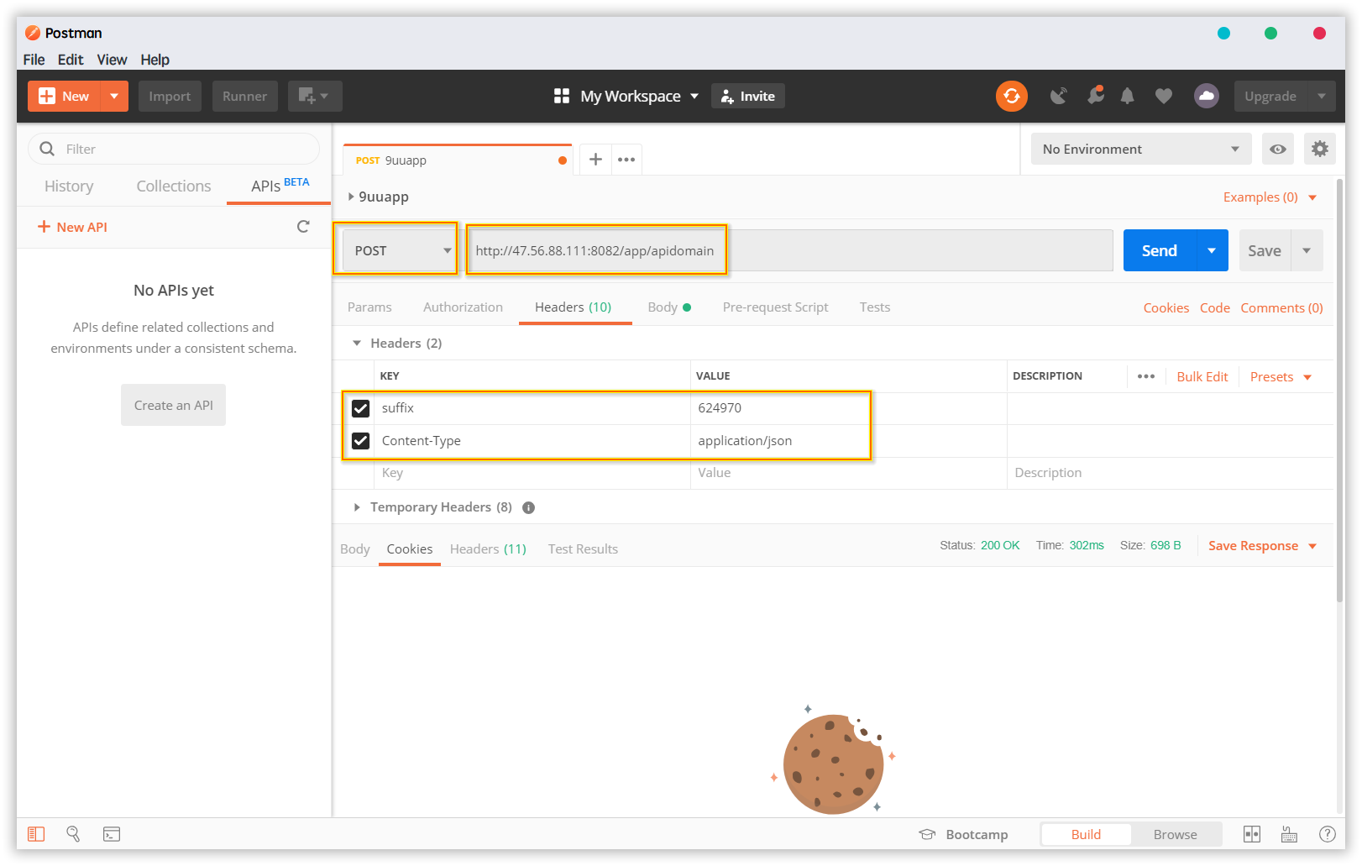This screenshot has width=1362, height=866.
Task: Click the Import button
Action: coord(170,96)
